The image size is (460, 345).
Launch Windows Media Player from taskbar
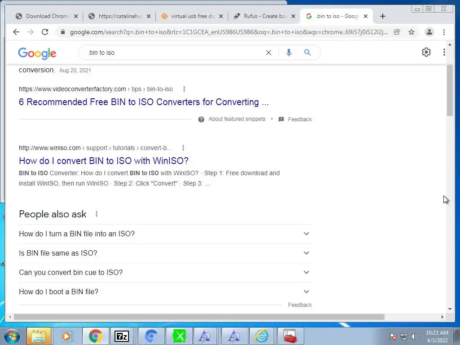[x=66, y=336]
